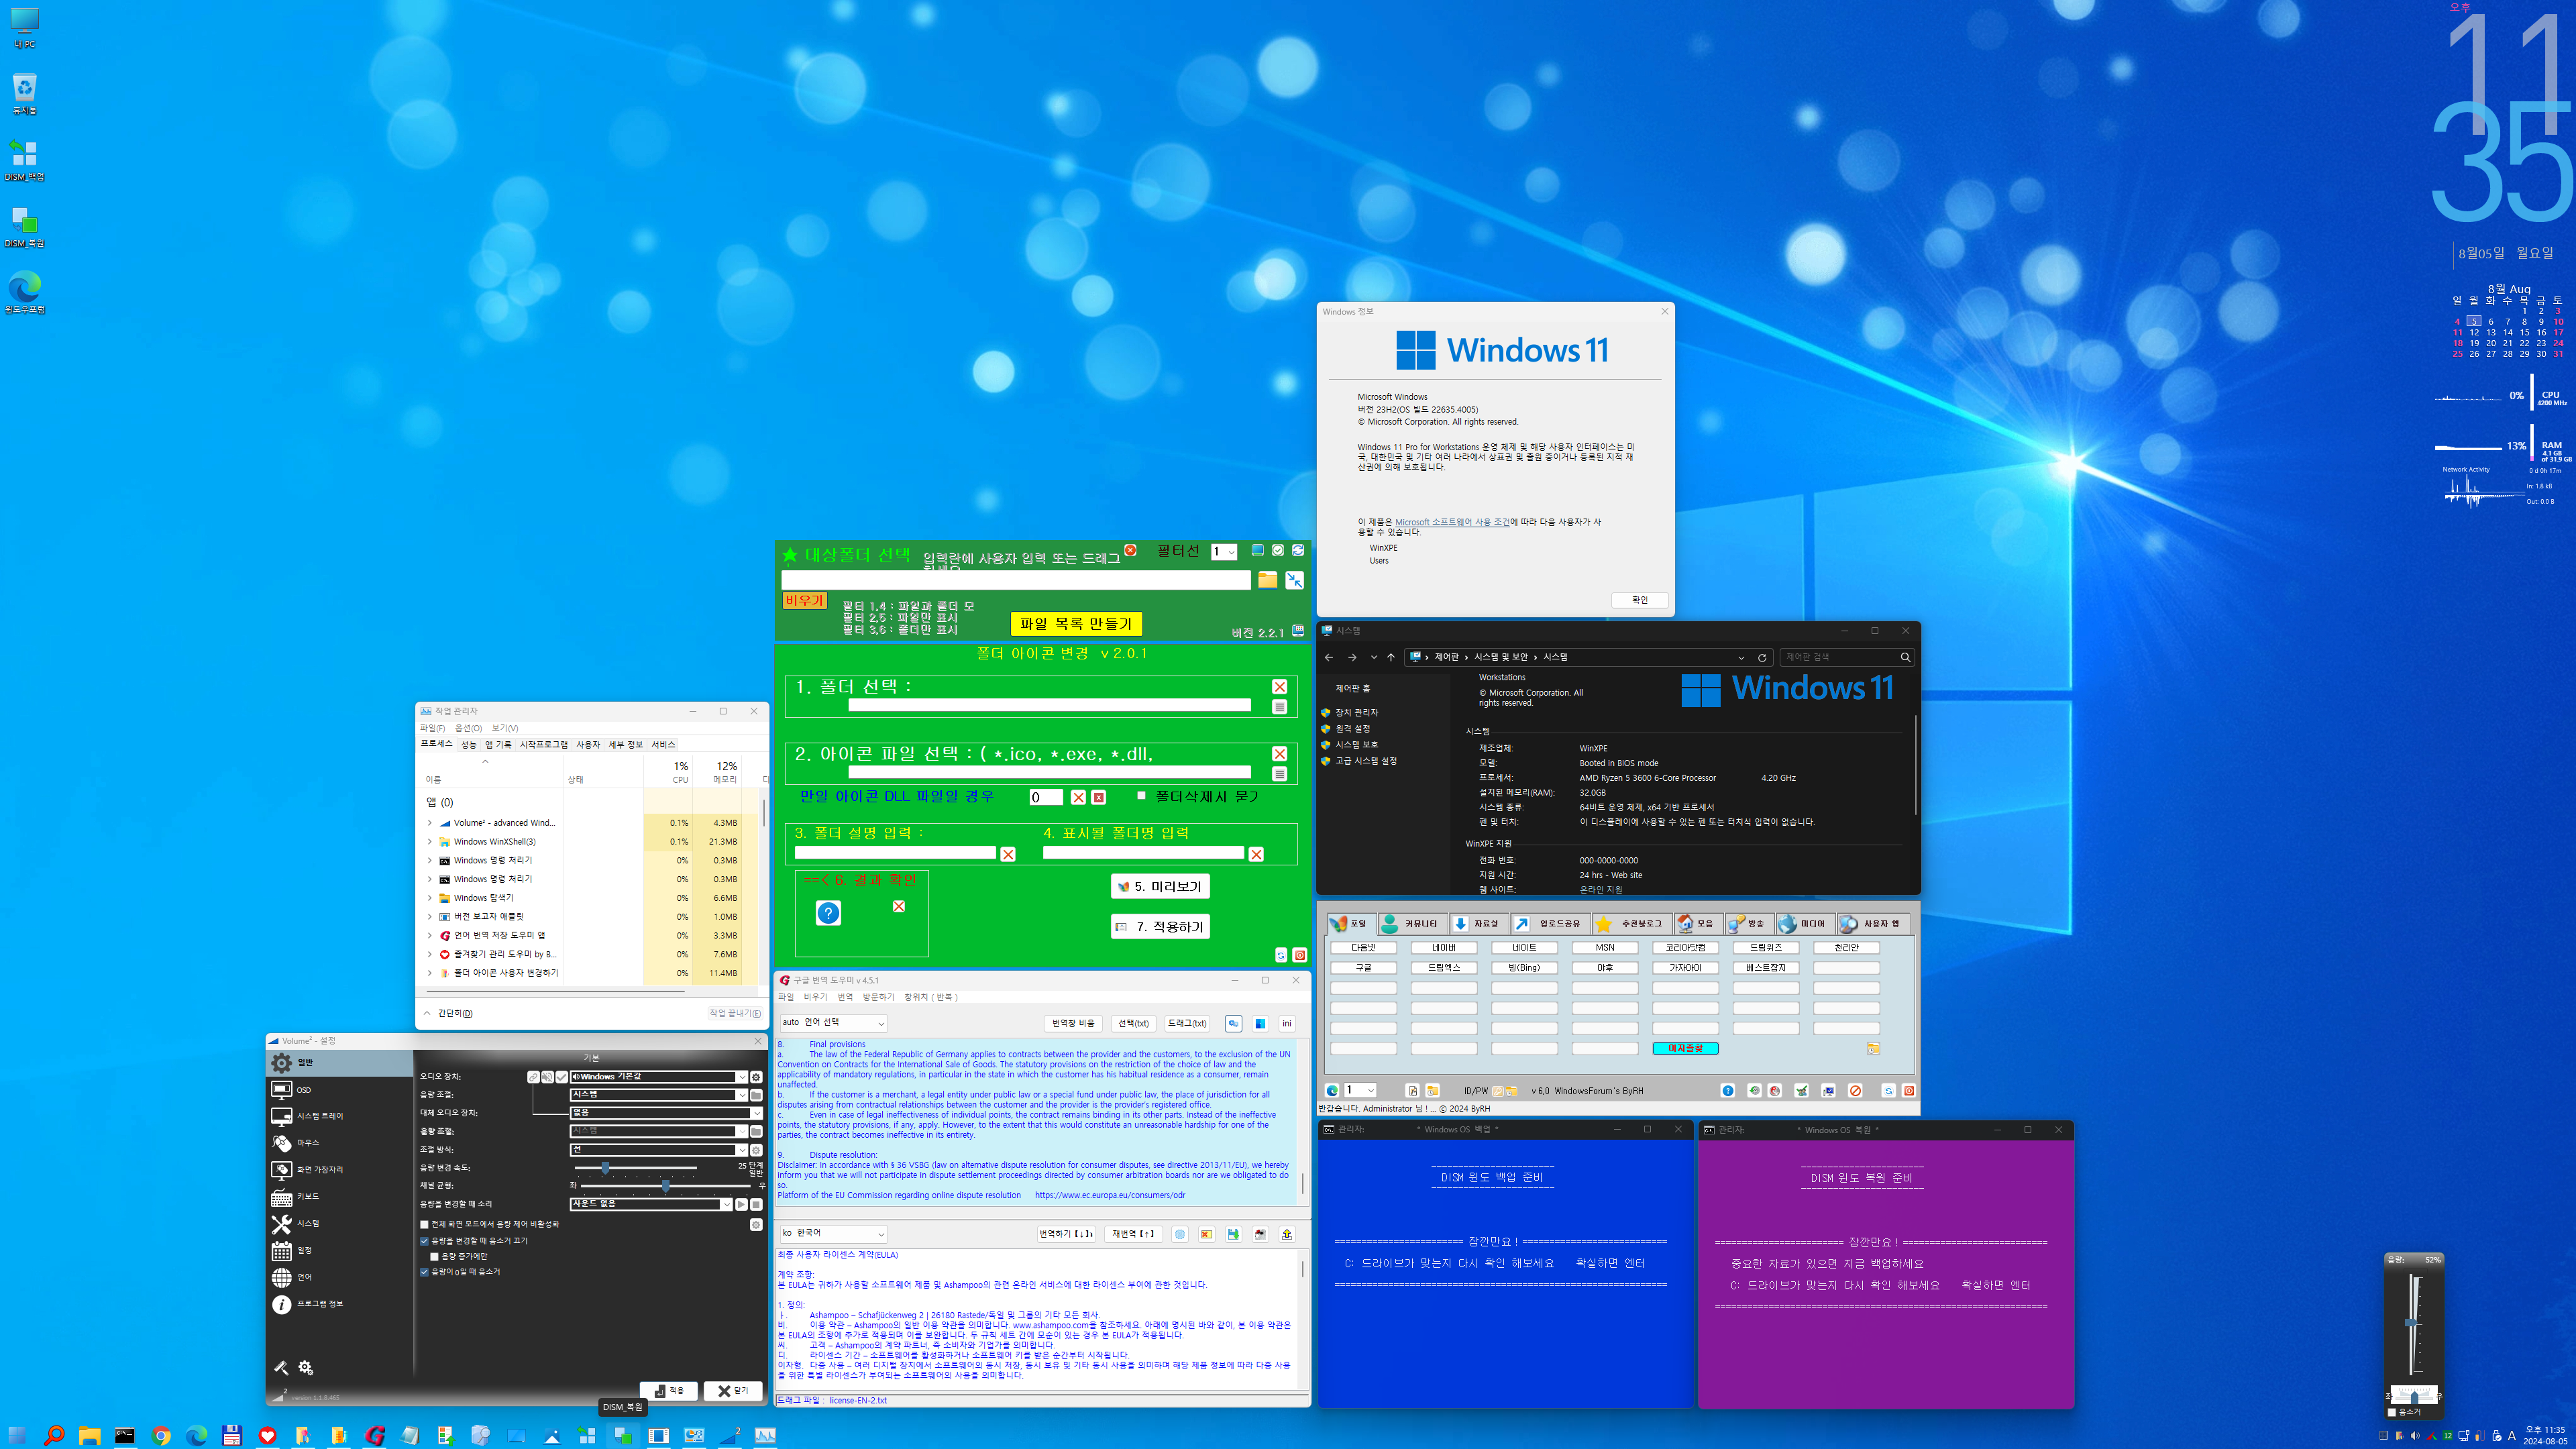
Task: Open the ko 한국어 target language dropdown
Action: (833, 1234)
